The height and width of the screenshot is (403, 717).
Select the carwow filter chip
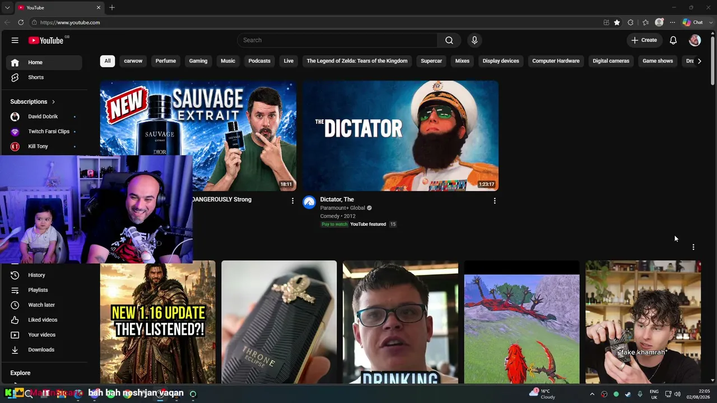[x=133, y=61]
